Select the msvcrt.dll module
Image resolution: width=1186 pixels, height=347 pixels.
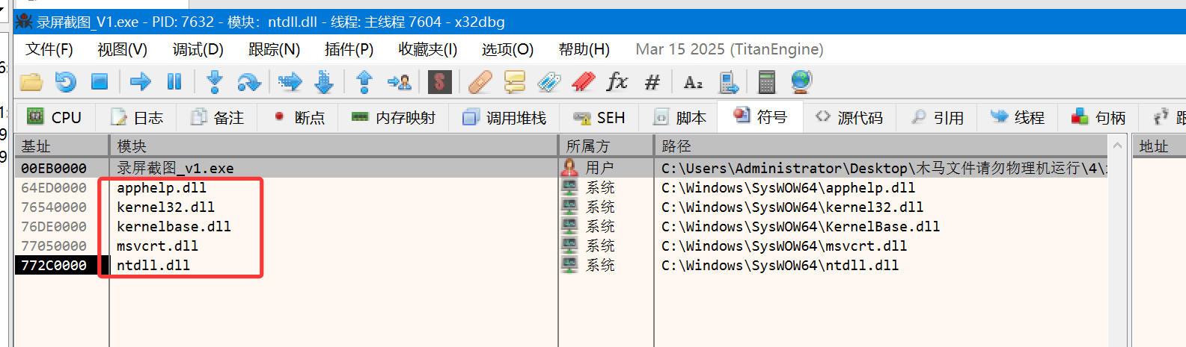click(x=157, y=246)
